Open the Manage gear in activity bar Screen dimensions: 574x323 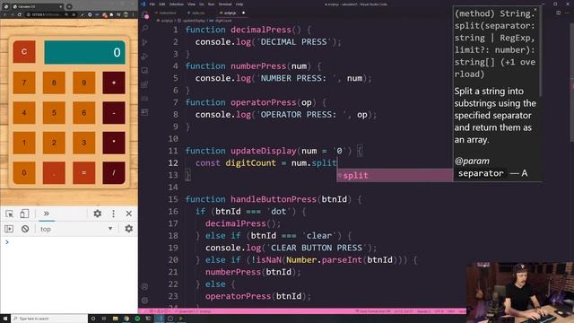(x=145, y=301)
